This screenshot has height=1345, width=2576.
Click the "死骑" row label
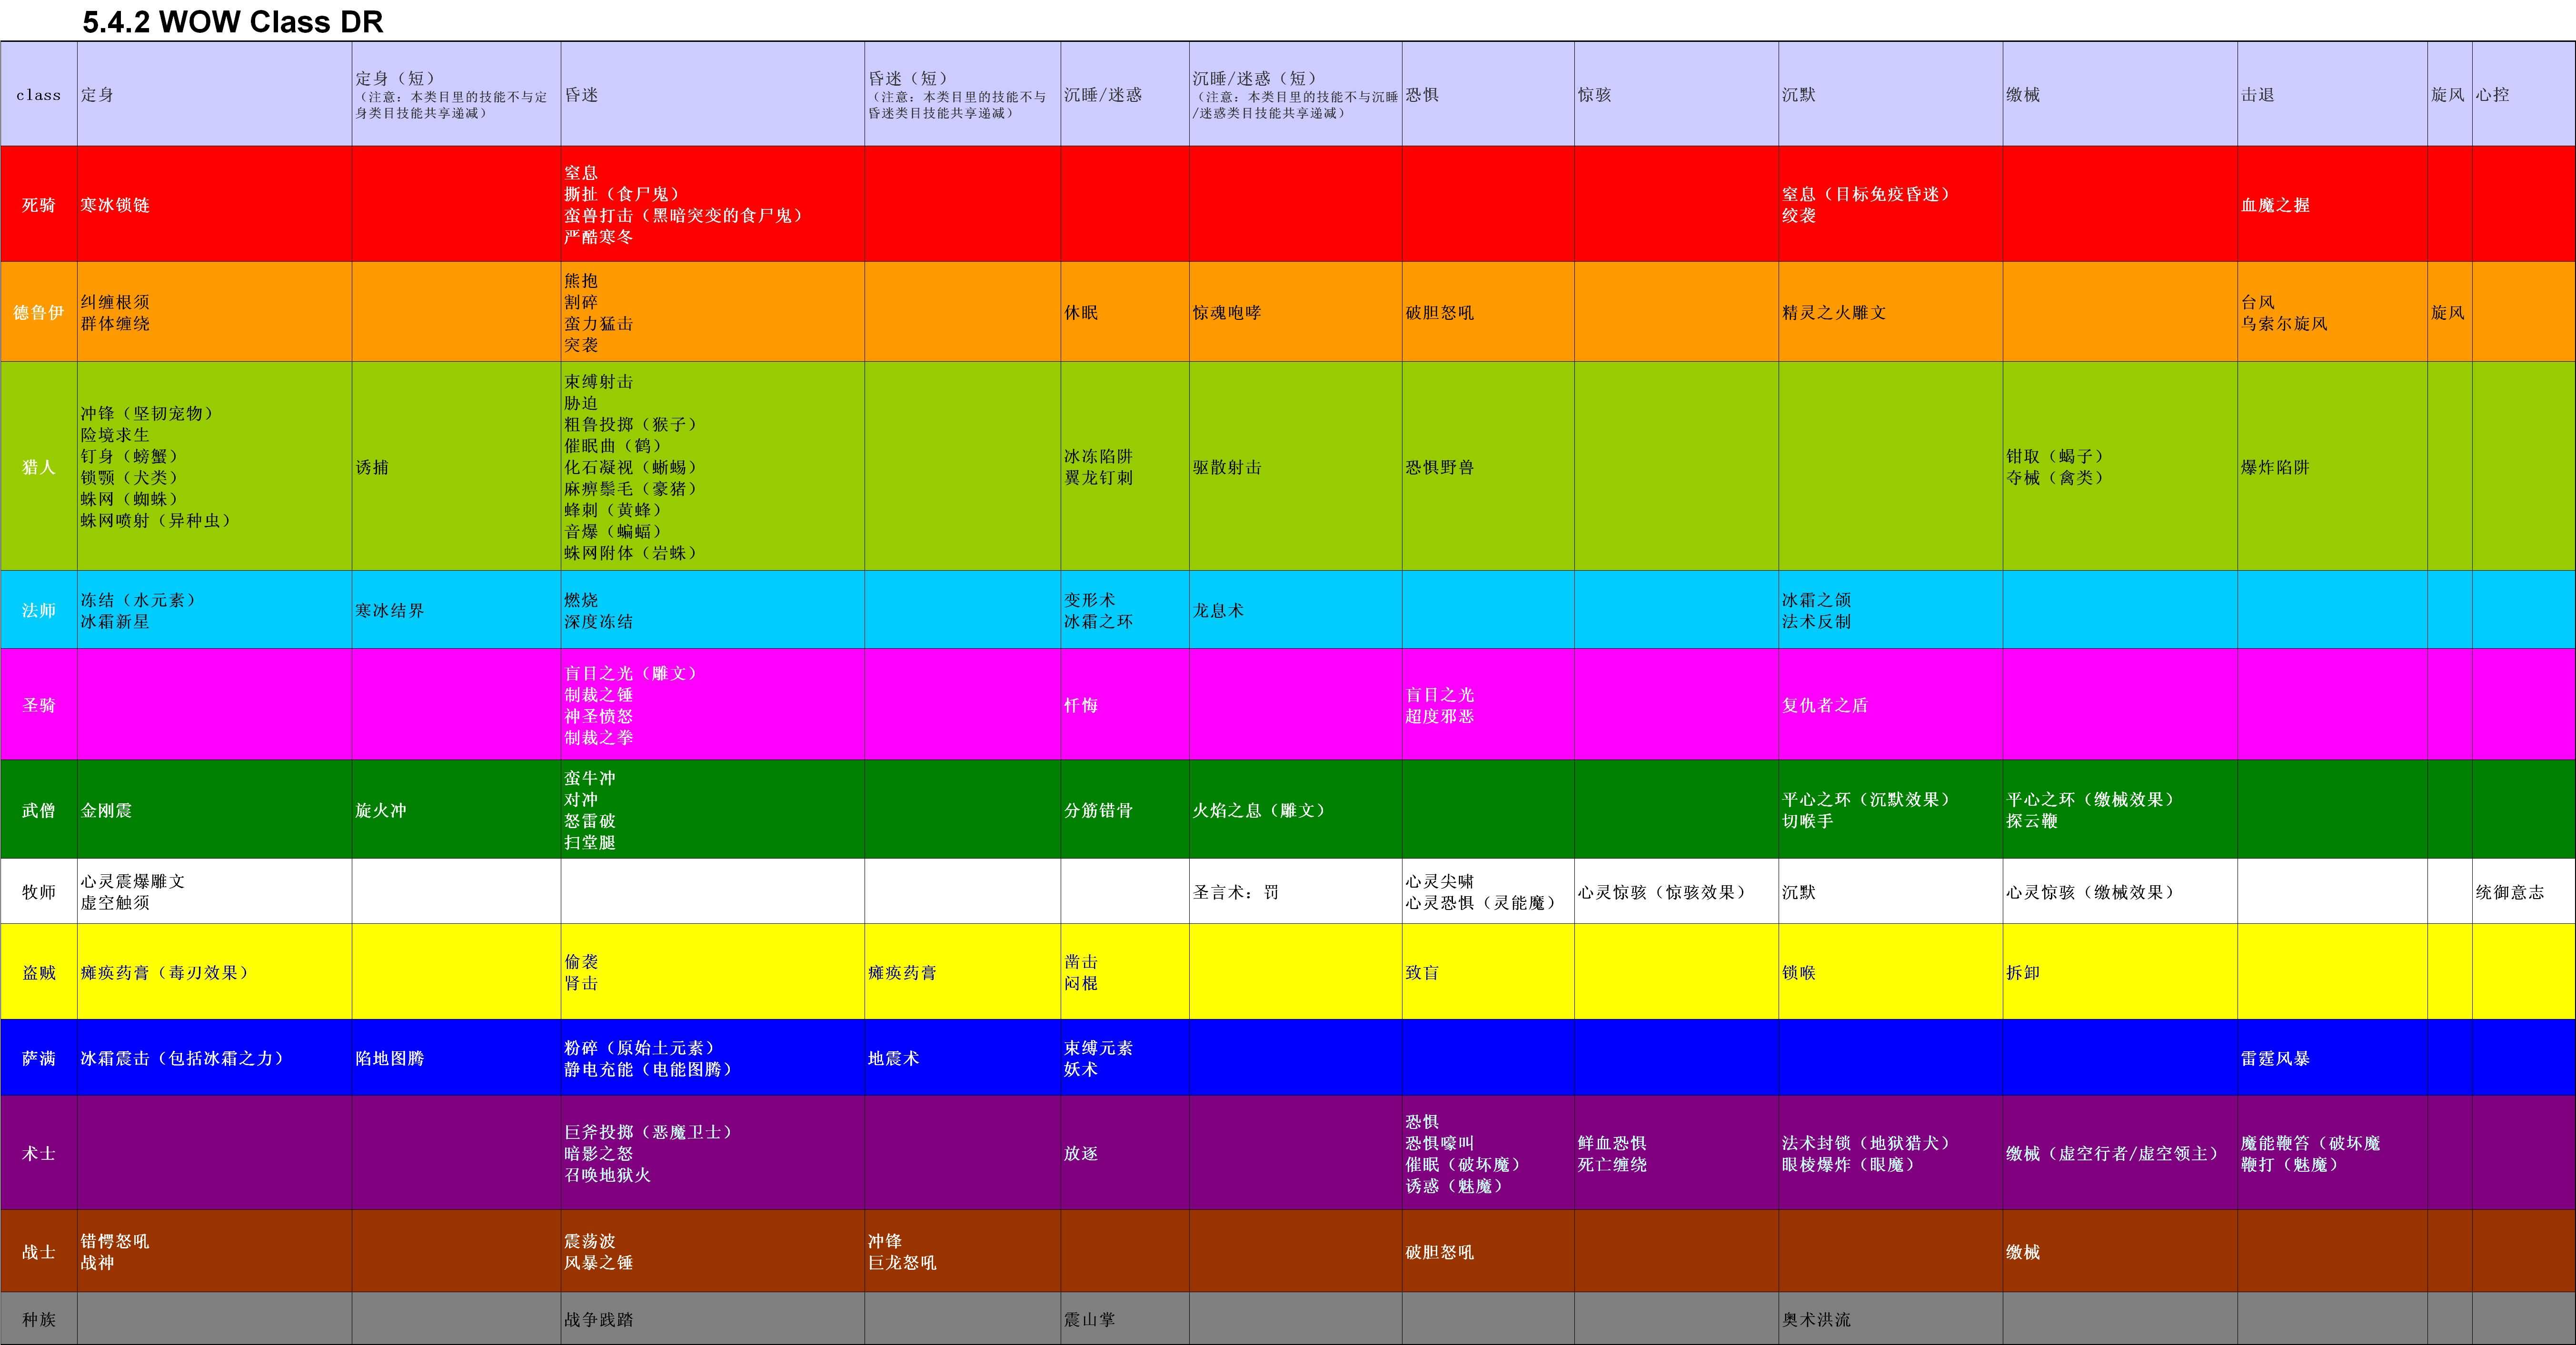coord(39,204)
